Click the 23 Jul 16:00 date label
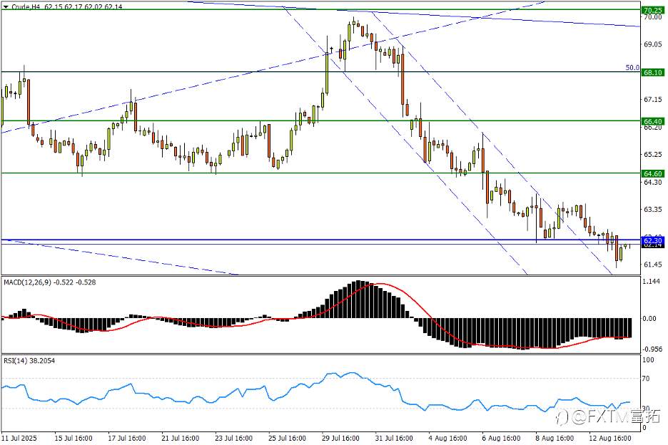Viewport: 668px width, 445px height. 233,438
